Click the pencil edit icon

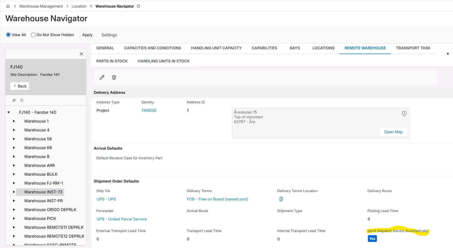(x=102, y=77)
